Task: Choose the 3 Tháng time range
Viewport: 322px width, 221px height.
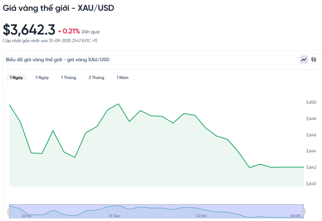Action: [96, 77]
